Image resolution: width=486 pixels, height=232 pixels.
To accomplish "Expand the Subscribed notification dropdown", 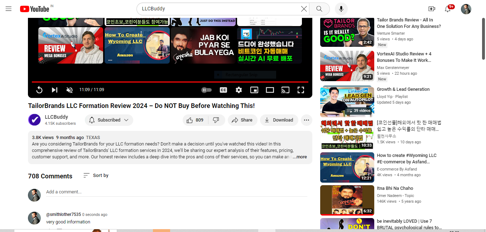I will tap(109, 120).
